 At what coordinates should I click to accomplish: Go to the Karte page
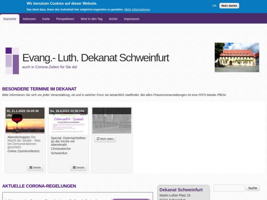tap(46, 19)
